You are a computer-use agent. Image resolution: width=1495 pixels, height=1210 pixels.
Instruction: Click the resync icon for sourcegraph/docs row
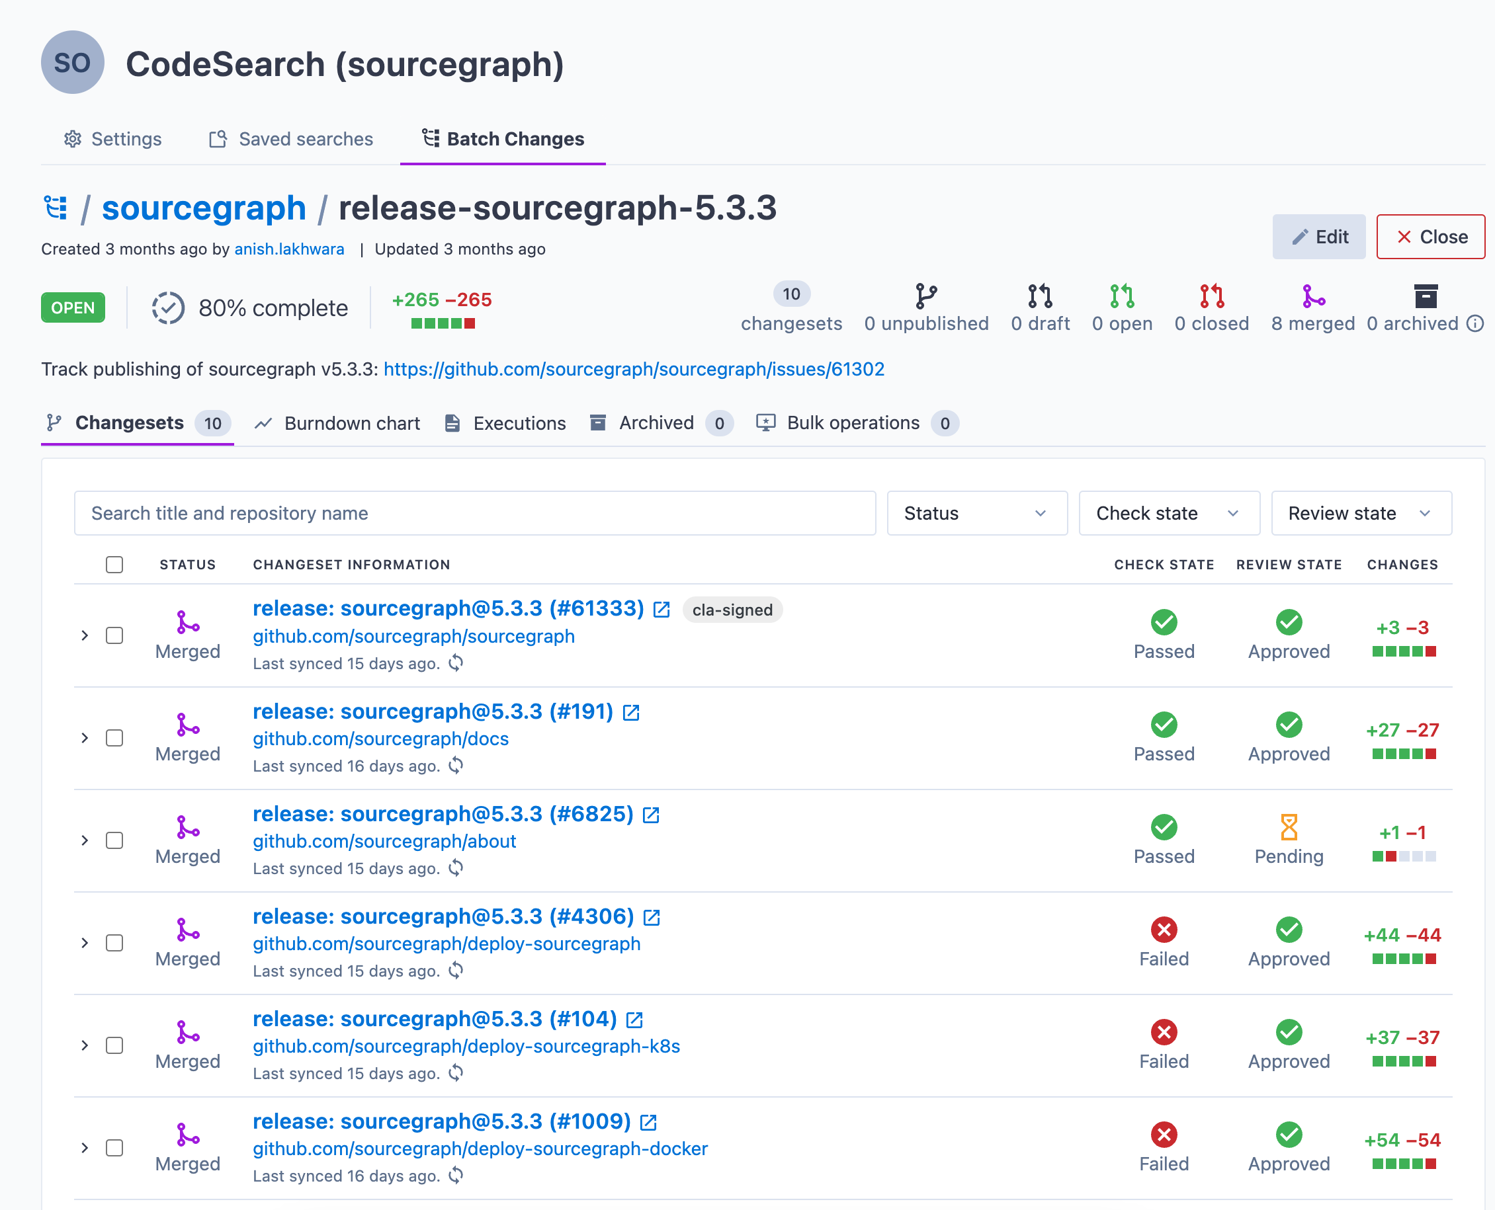click(x=455, y=765)
